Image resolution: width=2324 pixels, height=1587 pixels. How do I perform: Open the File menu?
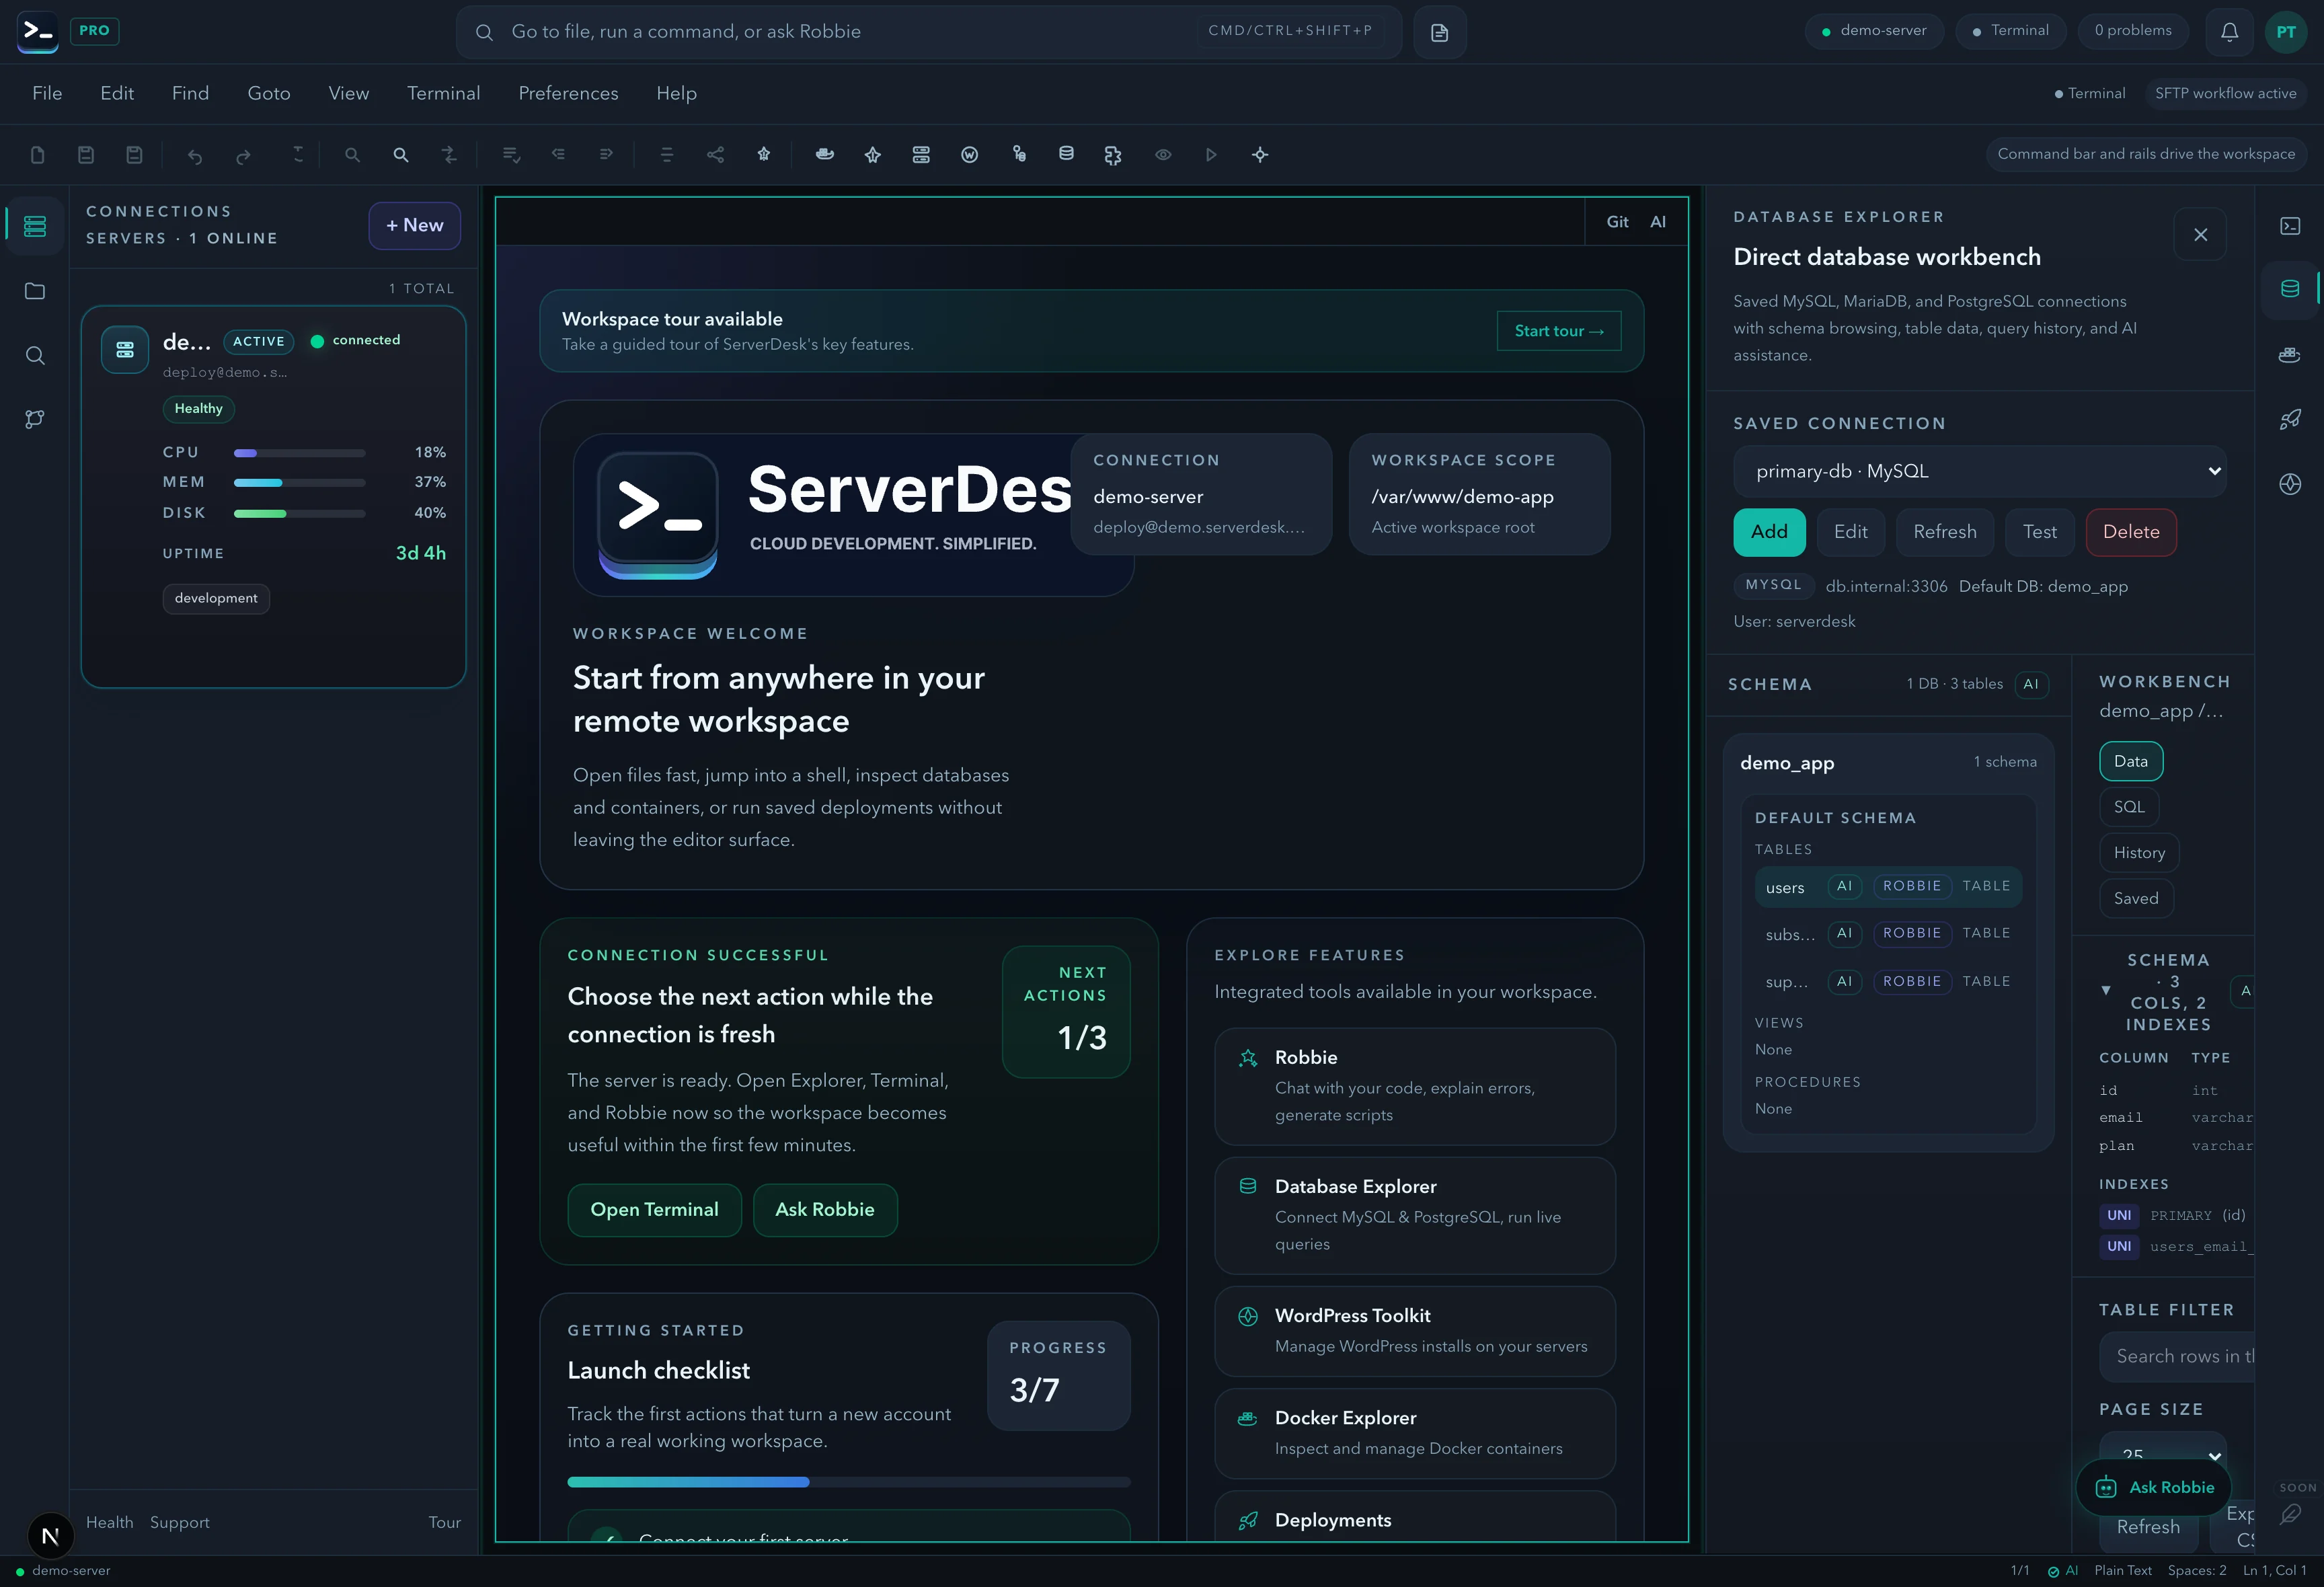tap(47, 94)
